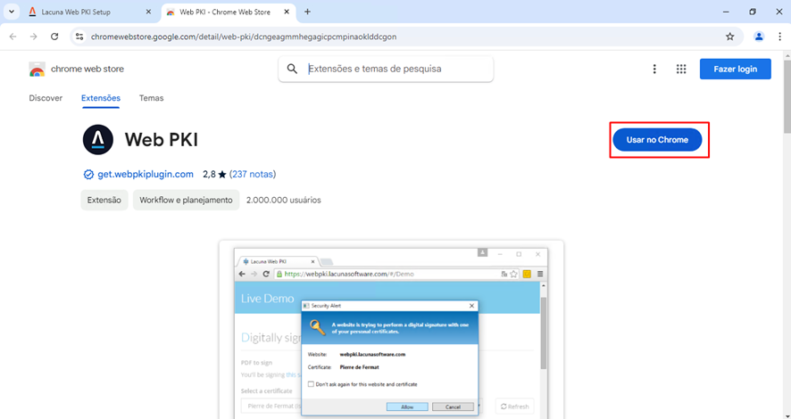Viewport: 791px width, 419px height.
Task: Open the Extensões section
Action: (101, 98)
